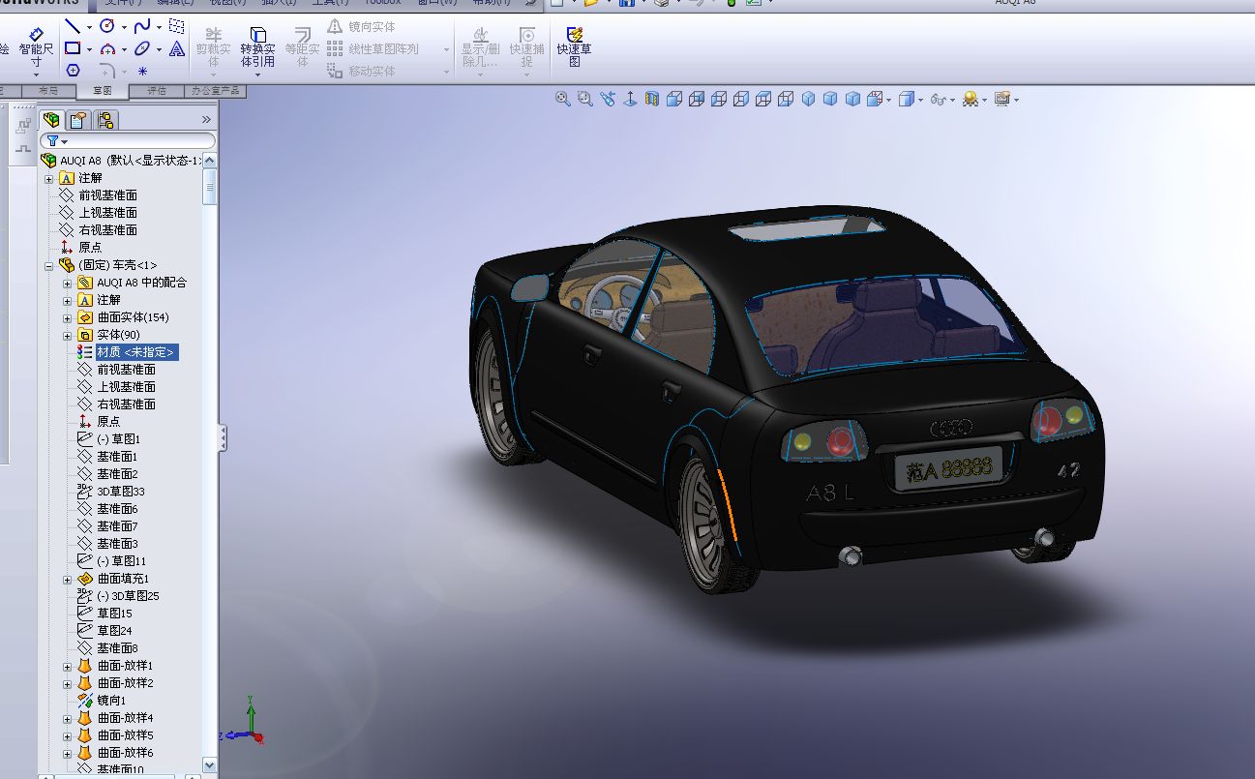Viewport: 1255px width, 779px height.
Task: Click the first wireframe cube view icon
Action: (674, 99)
